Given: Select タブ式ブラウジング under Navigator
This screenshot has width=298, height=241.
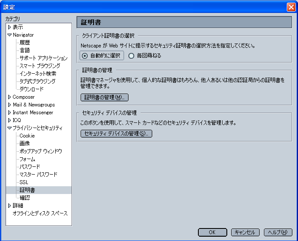Looking at the screenshot, I should [37, 81].
